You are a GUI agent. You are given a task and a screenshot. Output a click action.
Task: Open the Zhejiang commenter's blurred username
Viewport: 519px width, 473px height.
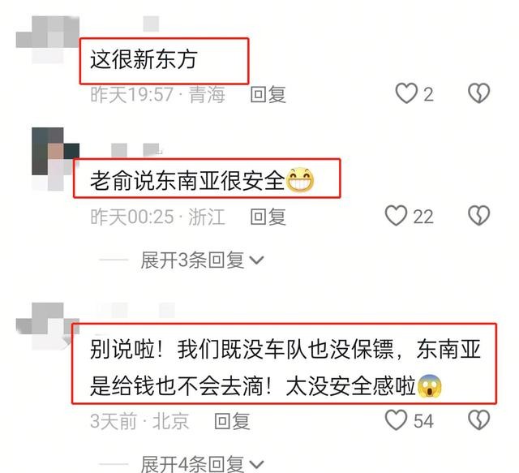pyautogui.click(x=135, y=150)
